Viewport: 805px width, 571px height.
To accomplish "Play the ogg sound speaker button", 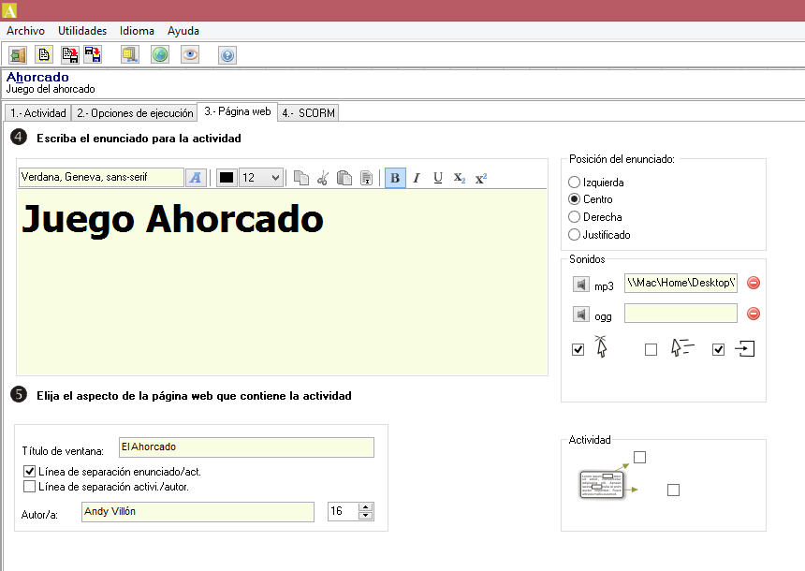I will click(580, 315).
